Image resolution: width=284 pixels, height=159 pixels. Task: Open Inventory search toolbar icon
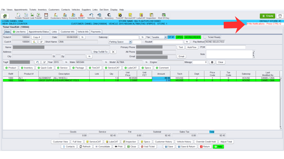109,16
